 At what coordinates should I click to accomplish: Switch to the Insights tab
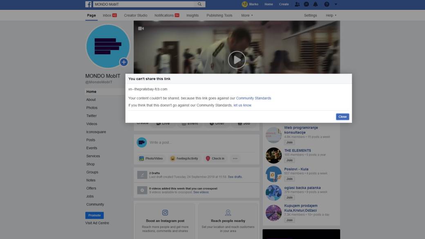tap(192, 16)
